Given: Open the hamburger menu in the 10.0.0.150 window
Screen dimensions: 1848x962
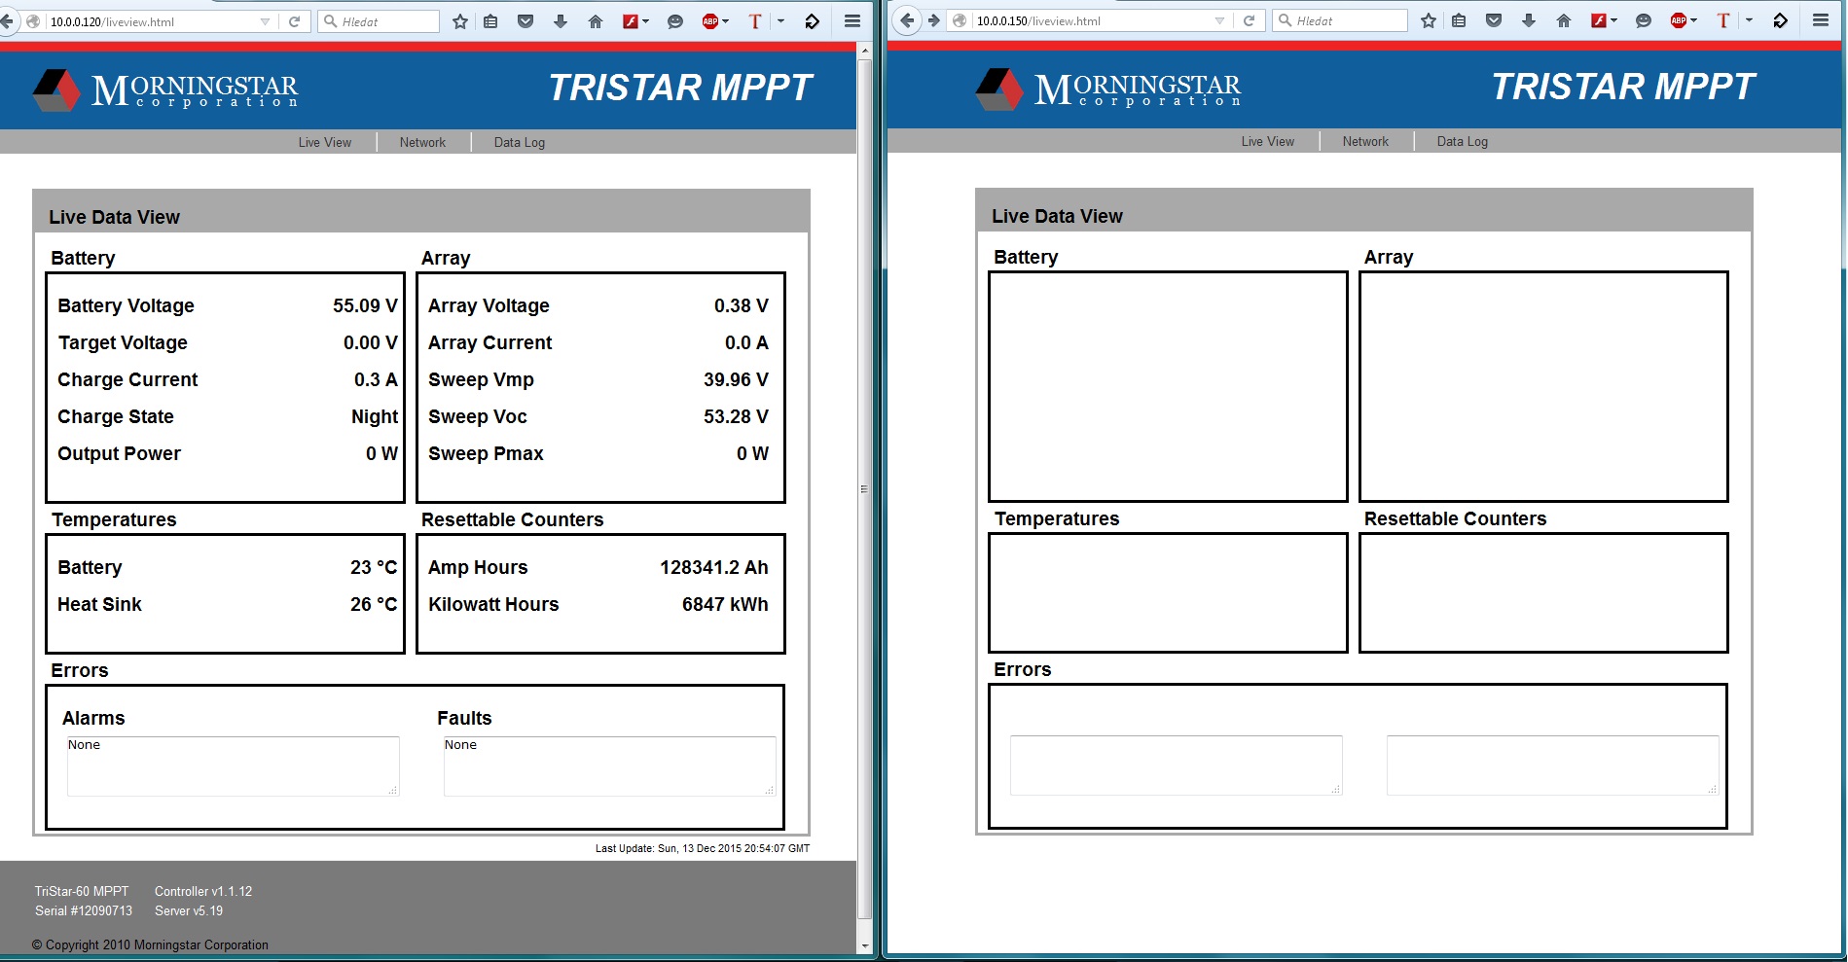Looking at the screenshot, I should point(1820,20).
